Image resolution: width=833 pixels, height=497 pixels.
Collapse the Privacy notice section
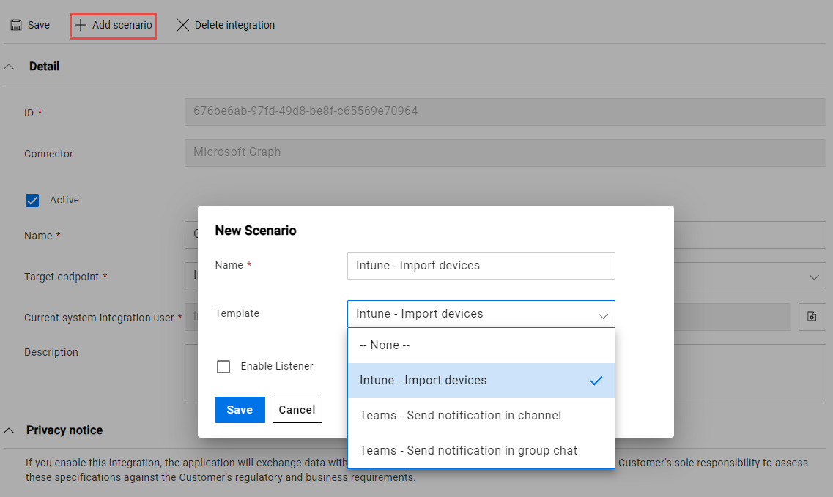(10, 430)
